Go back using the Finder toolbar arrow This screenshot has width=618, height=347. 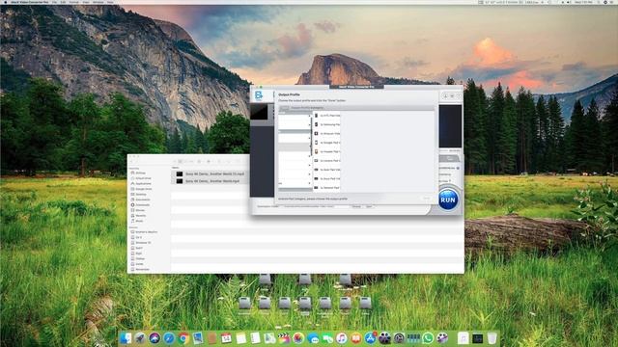coord(132,161)
